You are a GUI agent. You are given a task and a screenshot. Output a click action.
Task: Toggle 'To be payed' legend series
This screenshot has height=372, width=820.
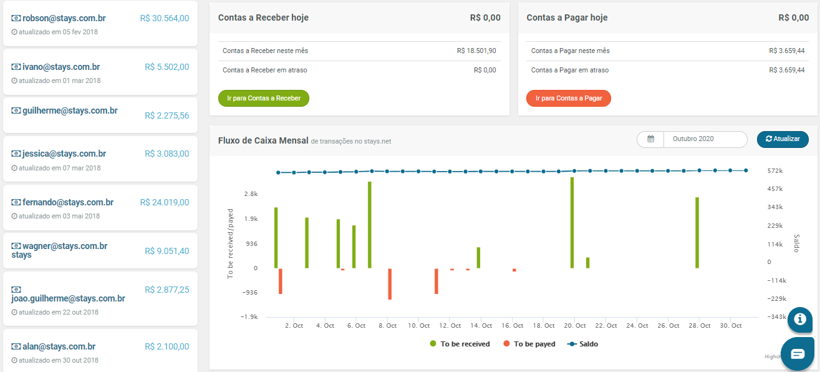(x=529, y=344)
